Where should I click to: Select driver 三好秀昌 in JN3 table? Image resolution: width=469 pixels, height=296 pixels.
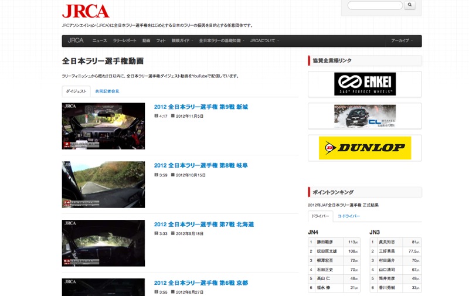pyautogui.click(x=387, y=251)
